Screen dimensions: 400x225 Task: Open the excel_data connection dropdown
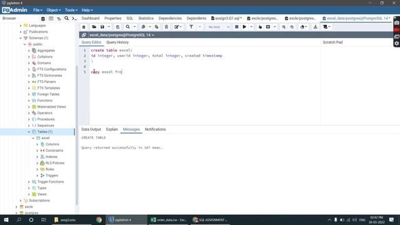tap(122, 35)
